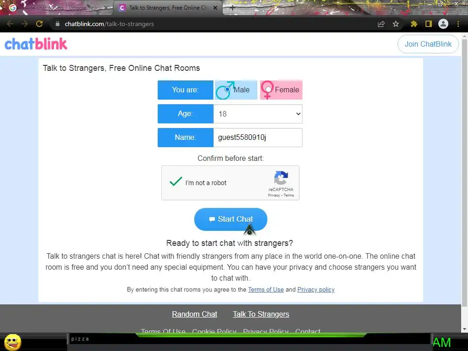Click the page heading Talk to Strangers, Free Online Chat Rooms

pyautogui.click(x=121, y=68)
